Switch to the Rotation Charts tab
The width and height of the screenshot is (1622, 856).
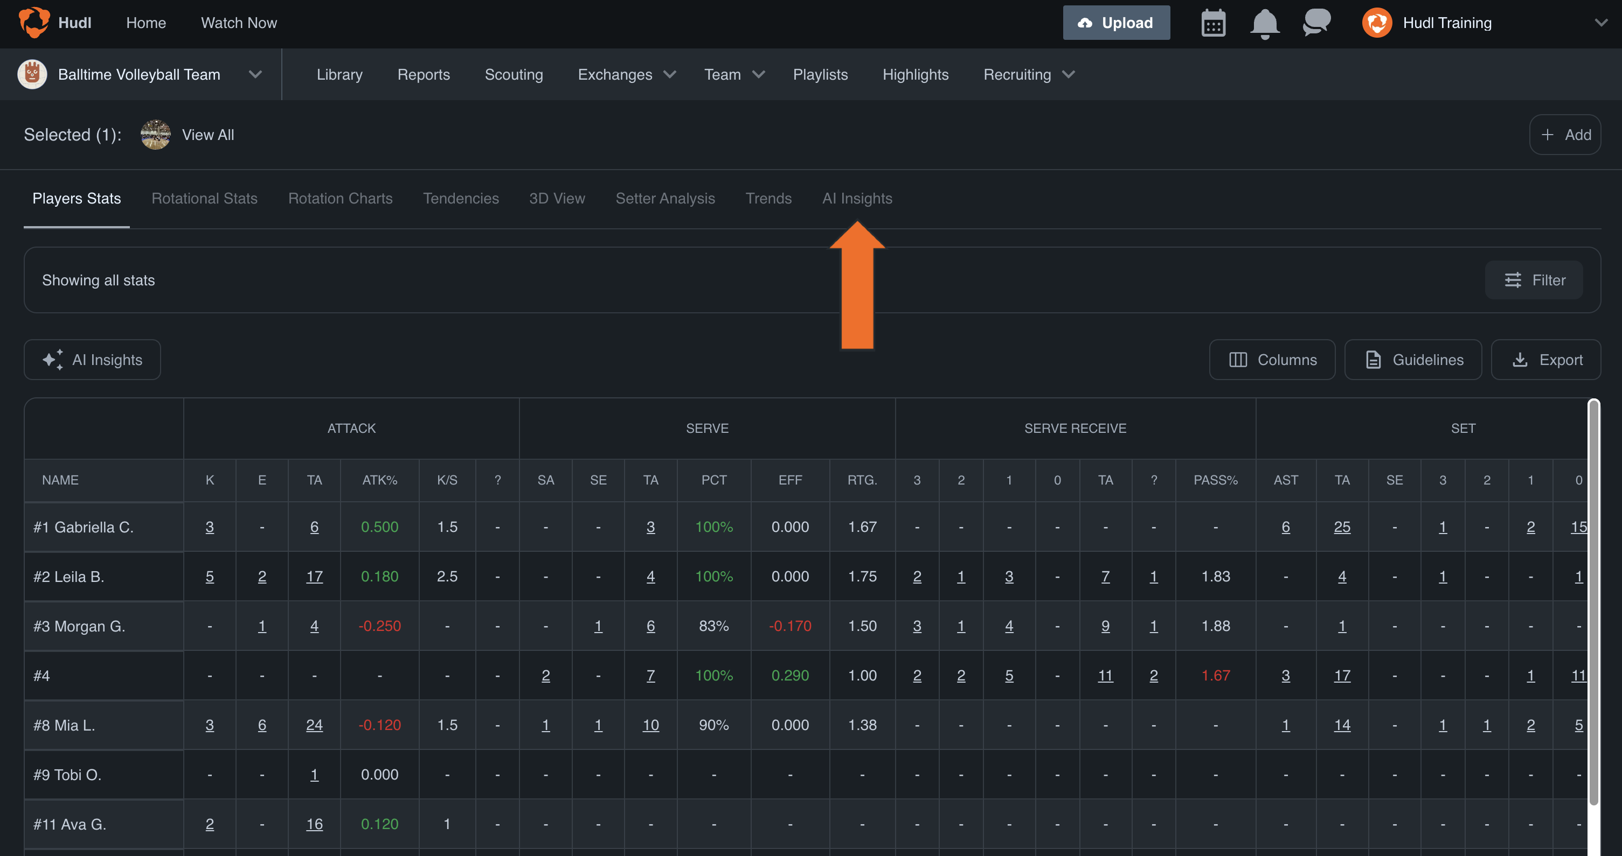click(x=340, y=198)
